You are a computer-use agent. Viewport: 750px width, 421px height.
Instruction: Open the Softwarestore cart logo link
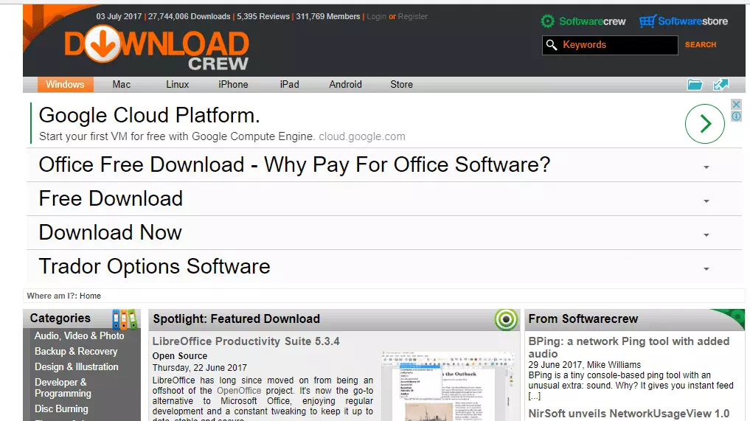point(684,21)
